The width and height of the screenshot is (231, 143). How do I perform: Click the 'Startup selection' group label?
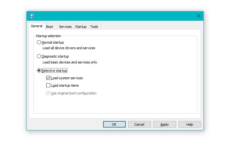coord(48,36)
